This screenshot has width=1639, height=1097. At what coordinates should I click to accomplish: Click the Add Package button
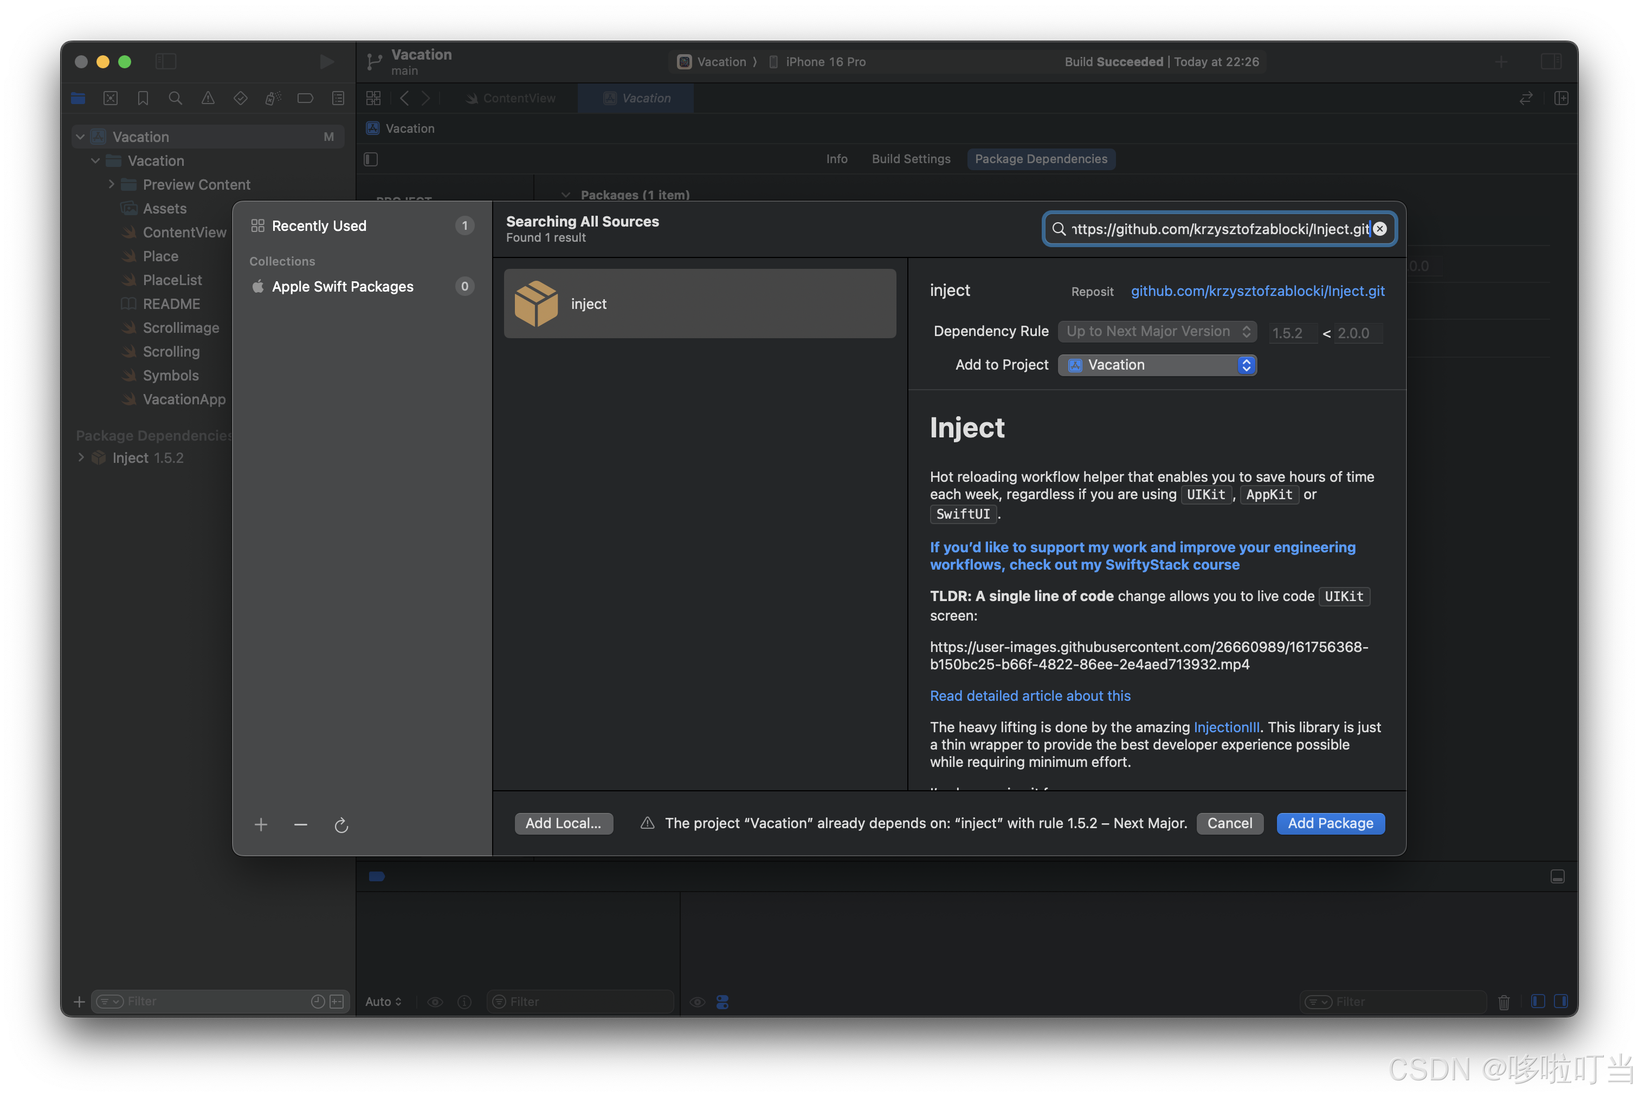pos(1330,823)
